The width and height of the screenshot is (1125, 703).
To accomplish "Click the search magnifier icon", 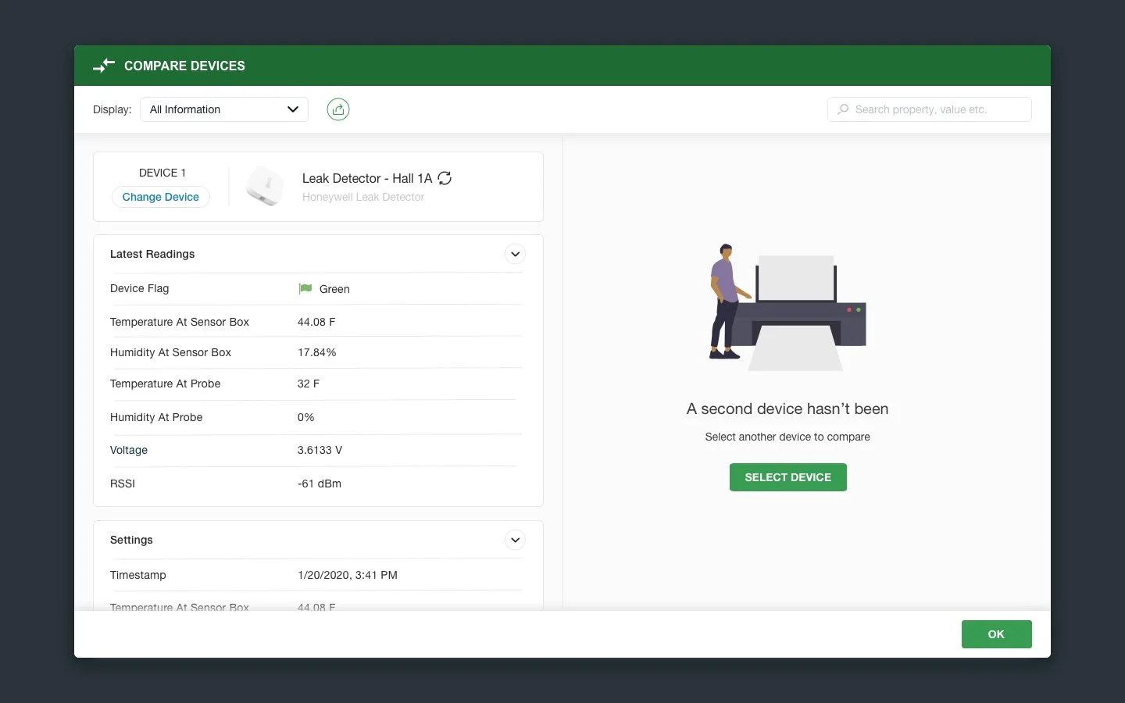I will click(843, 109).
